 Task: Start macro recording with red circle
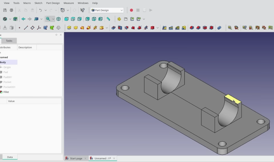(x=132, y=10)
